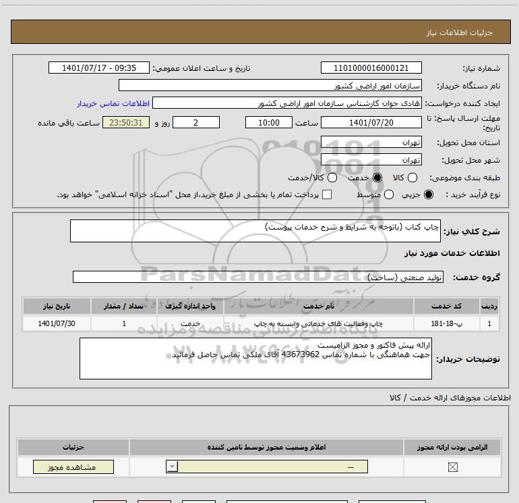Click the تعداد / مقدار column header
The image size is (519, 503).
click(x=123, y=306)
